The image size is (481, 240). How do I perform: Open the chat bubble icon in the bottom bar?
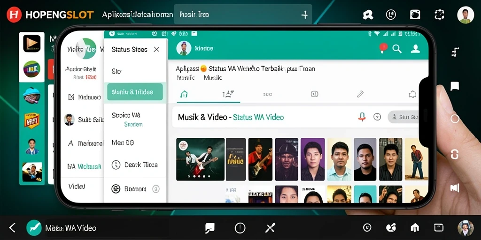(x=210, y=228)
